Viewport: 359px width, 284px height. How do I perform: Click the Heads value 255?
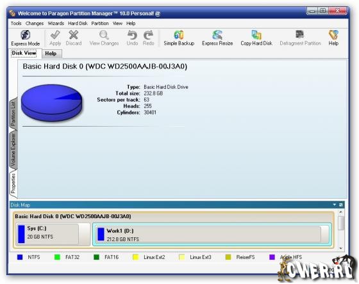147,106
